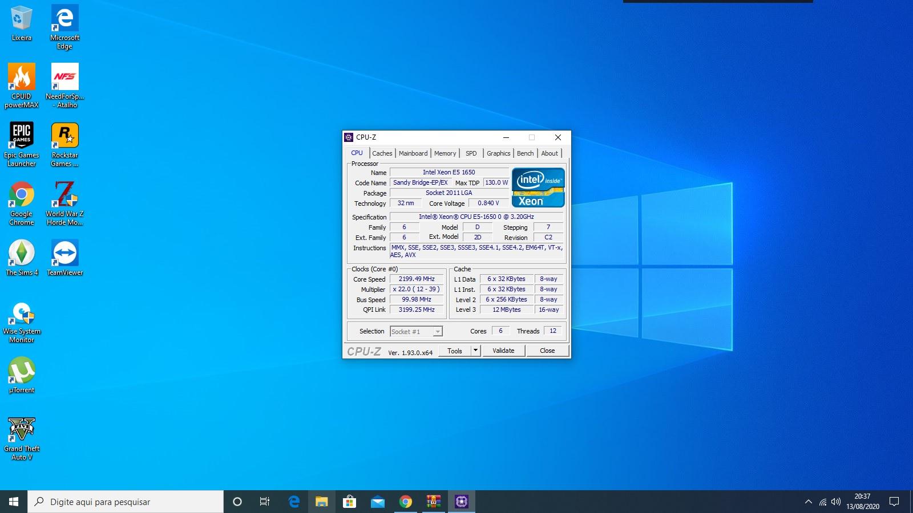Open File Explorer from the taskbar

[322, 502]
